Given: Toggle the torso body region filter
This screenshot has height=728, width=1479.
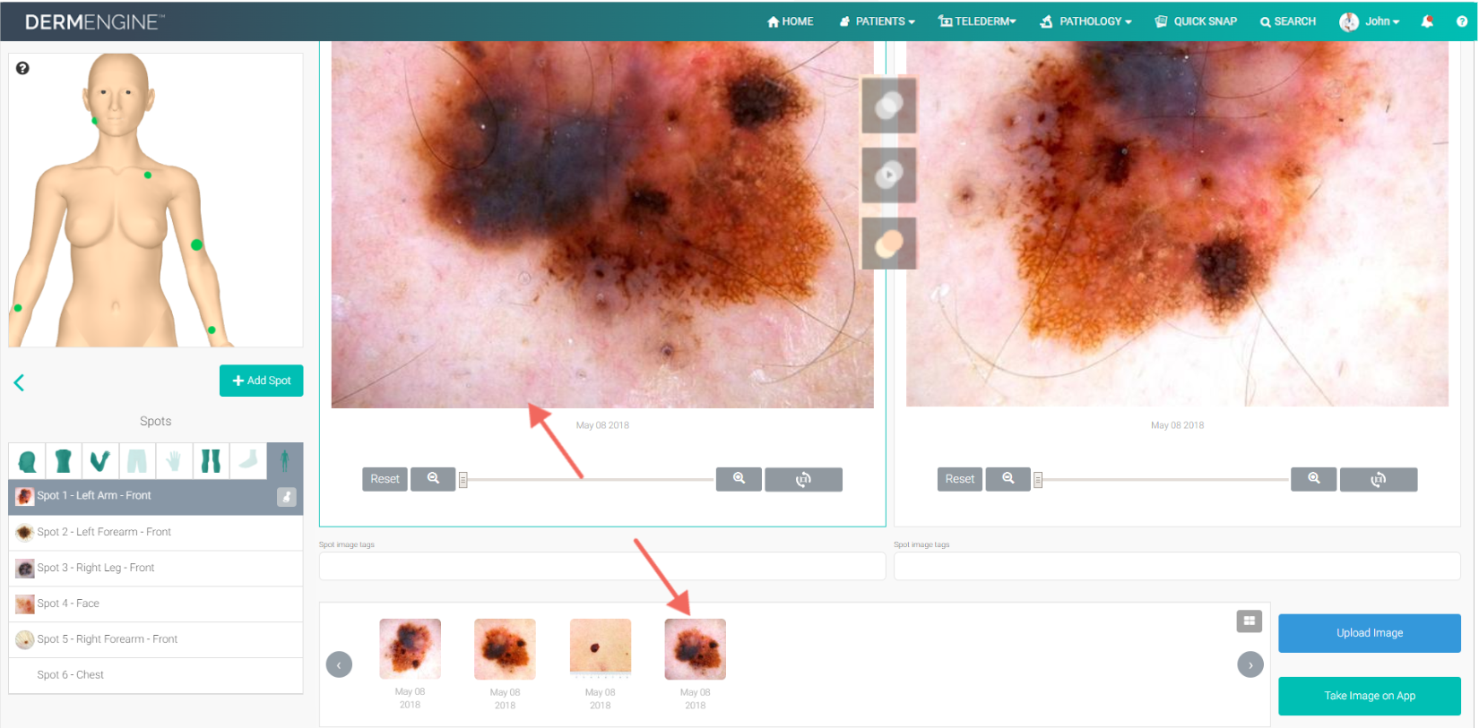Looking at the screenshot, I should (x=63, y=461).
